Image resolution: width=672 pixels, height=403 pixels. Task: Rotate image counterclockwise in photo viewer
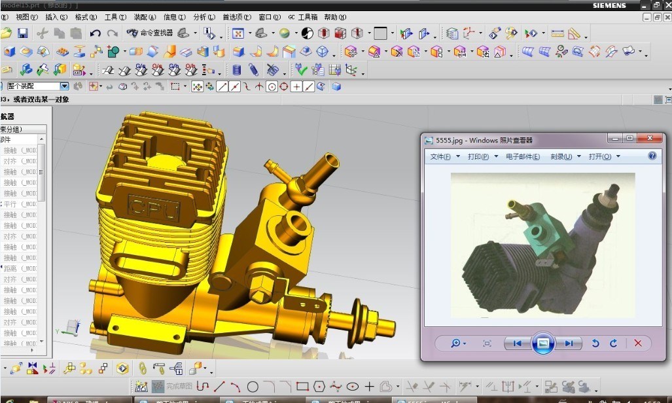click(595, 343)
